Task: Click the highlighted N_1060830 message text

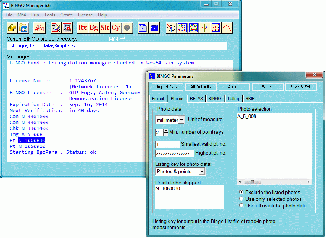Action: (x=32, y=140)
